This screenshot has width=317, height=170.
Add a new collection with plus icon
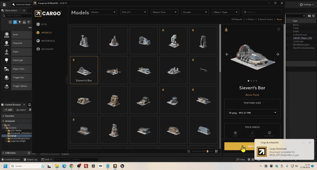(x=29, y=153)
